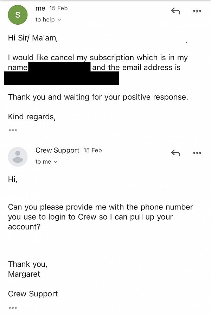211x315 pixels.
Task: Click the Margaret signature name
Action: 24,274
